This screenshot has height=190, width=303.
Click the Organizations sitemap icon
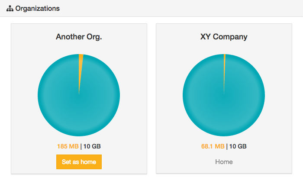click(10, 8)
